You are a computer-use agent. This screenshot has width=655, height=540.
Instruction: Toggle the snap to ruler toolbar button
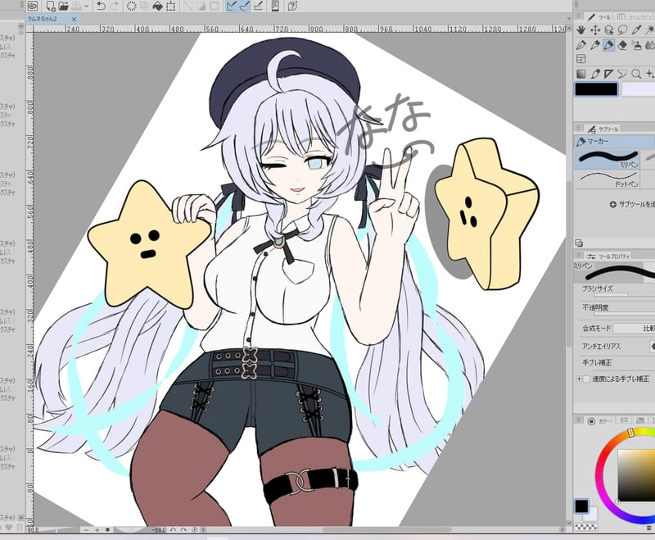[231, 7]
